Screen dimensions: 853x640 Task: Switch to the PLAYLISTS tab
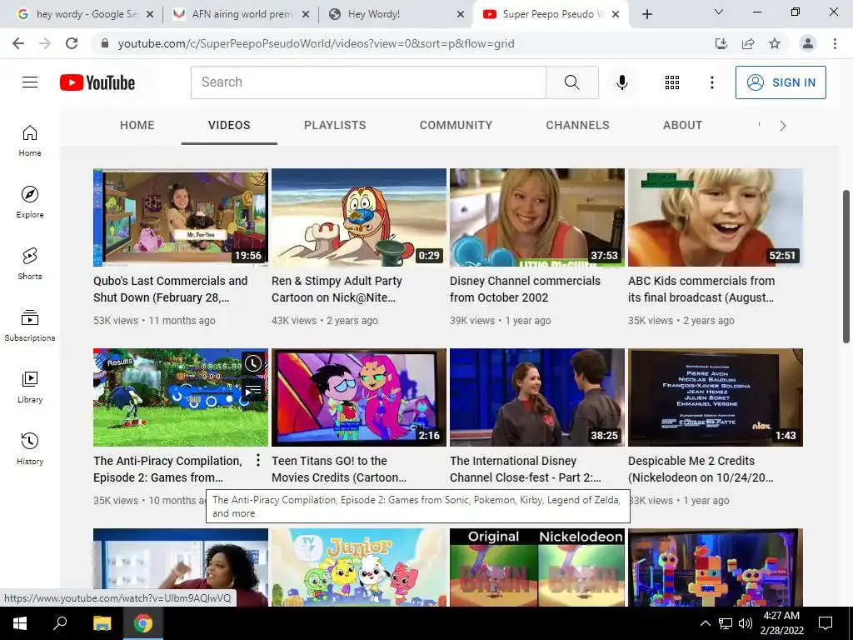(x=335, y=125)
